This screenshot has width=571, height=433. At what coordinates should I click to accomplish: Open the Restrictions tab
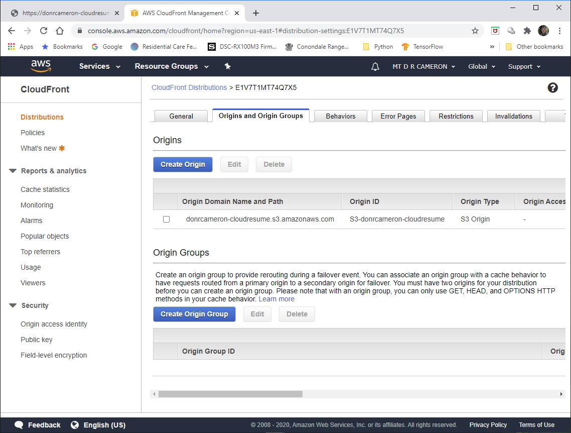click(456, 116)
